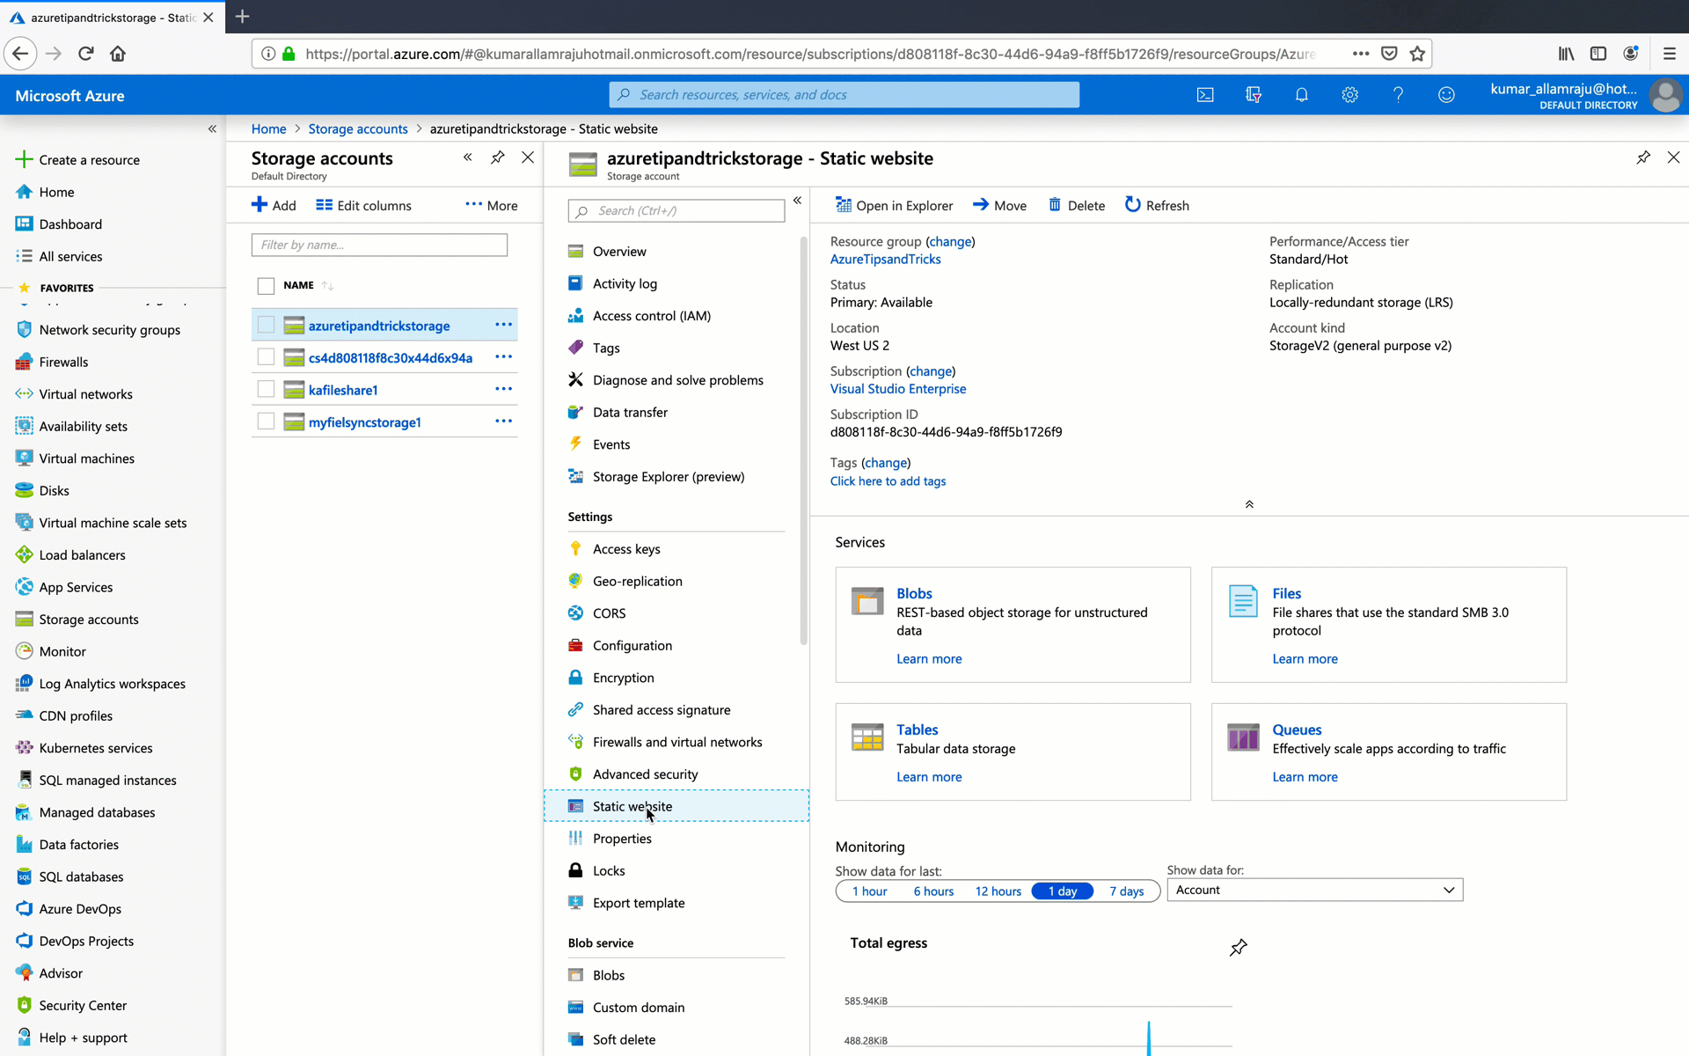
Task: Open Azure Cloud Shell icon
Action: (x=1205, y=95)
